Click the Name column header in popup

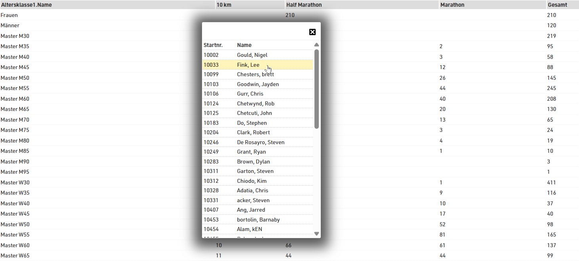tap(244, 45)
